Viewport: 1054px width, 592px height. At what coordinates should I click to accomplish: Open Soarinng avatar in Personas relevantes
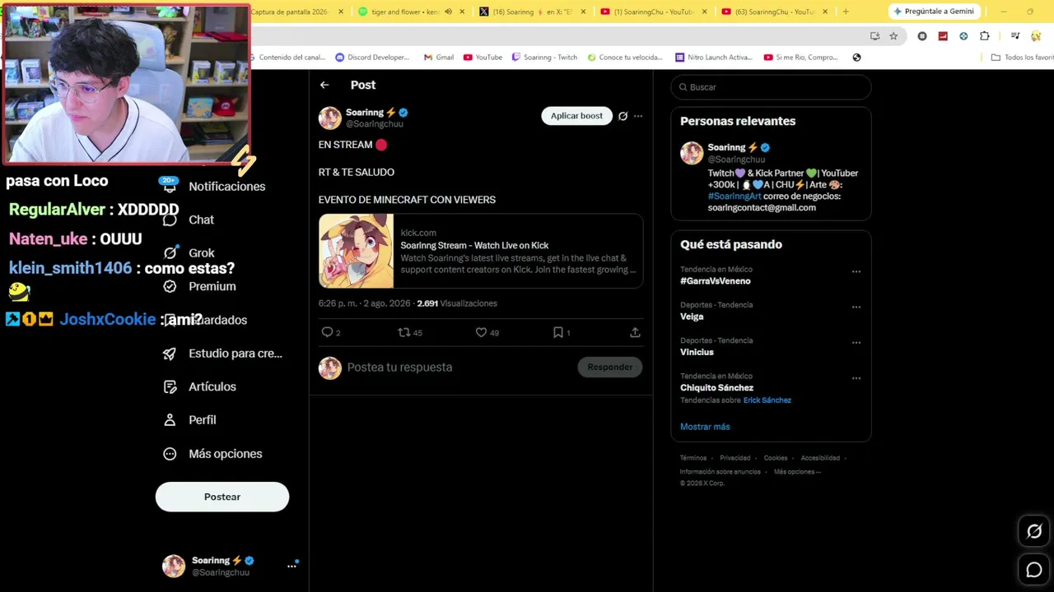pyautogui.click(x=692, y=153)
